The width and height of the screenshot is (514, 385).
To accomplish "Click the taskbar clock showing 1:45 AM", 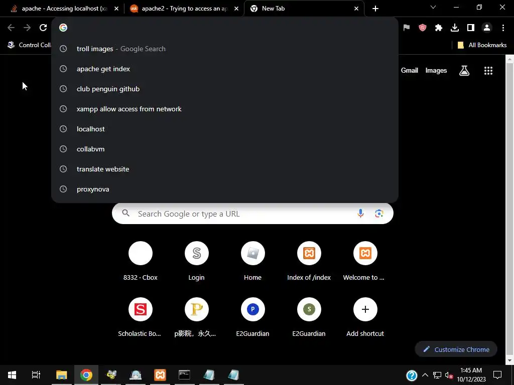I will tap(471, 375).
